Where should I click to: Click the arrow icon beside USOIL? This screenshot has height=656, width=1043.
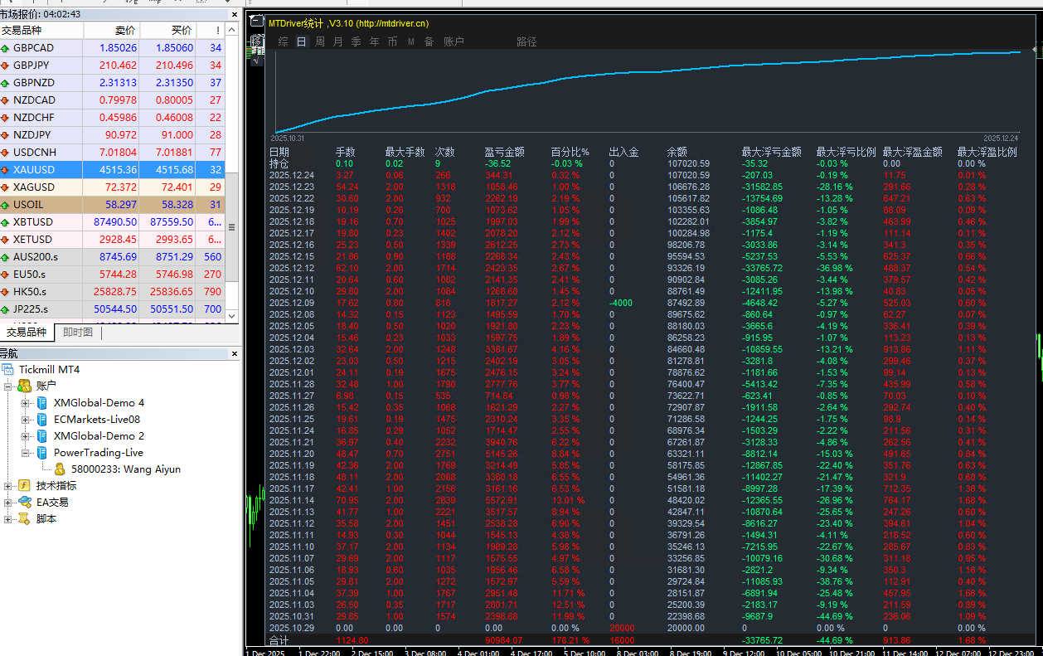(6, 204)
